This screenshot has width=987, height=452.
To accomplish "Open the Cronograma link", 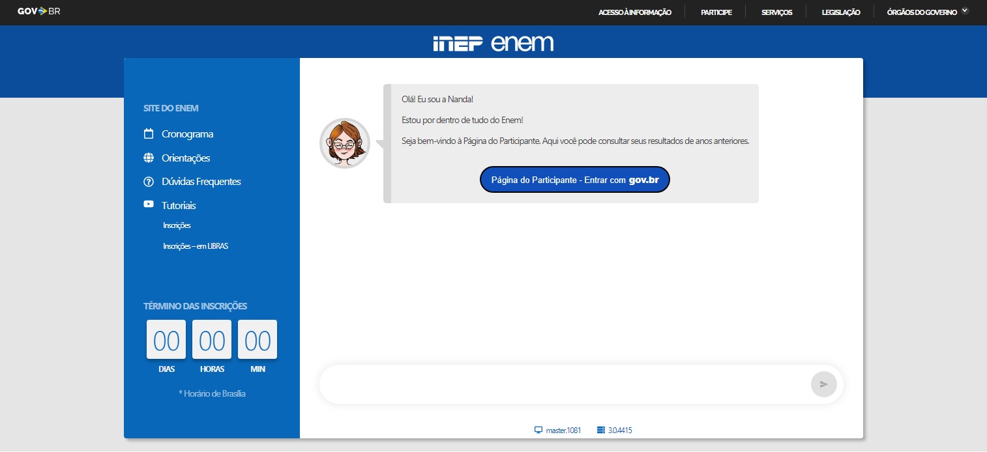I will [188, 134].
